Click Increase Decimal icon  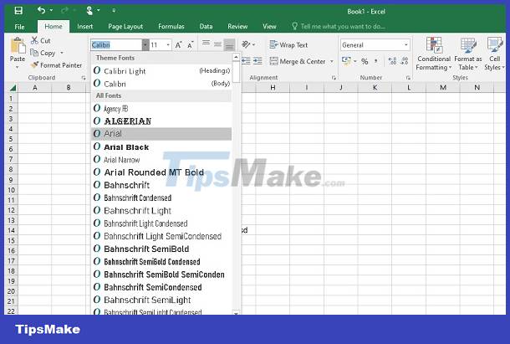pyautogui.click(x=392, y=61)
